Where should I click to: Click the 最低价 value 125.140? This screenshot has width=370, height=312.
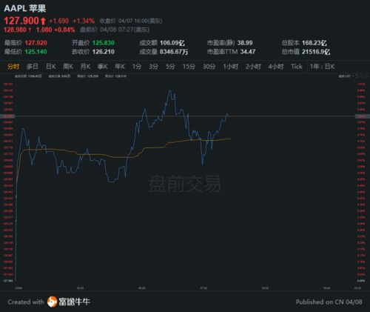(x=36, y=52)
